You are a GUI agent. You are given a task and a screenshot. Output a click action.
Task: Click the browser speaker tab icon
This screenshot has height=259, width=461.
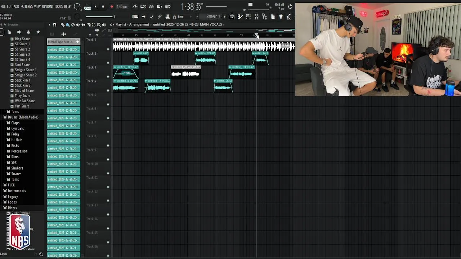[19, 32]
